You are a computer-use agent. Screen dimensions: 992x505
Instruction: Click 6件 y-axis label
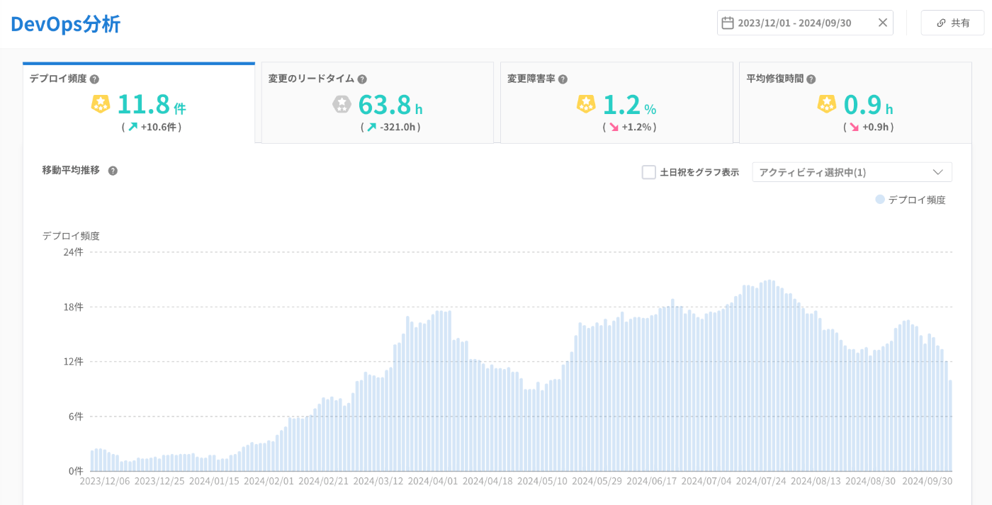pyautogui.click(x=74, y=416)
